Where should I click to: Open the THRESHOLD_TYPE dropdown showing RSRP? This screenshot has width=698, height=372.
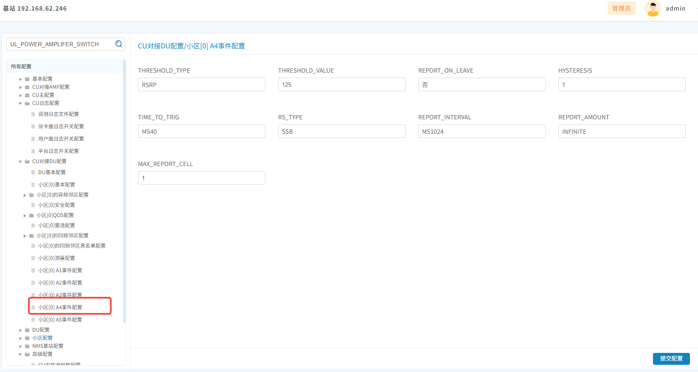tap(201, 85)
